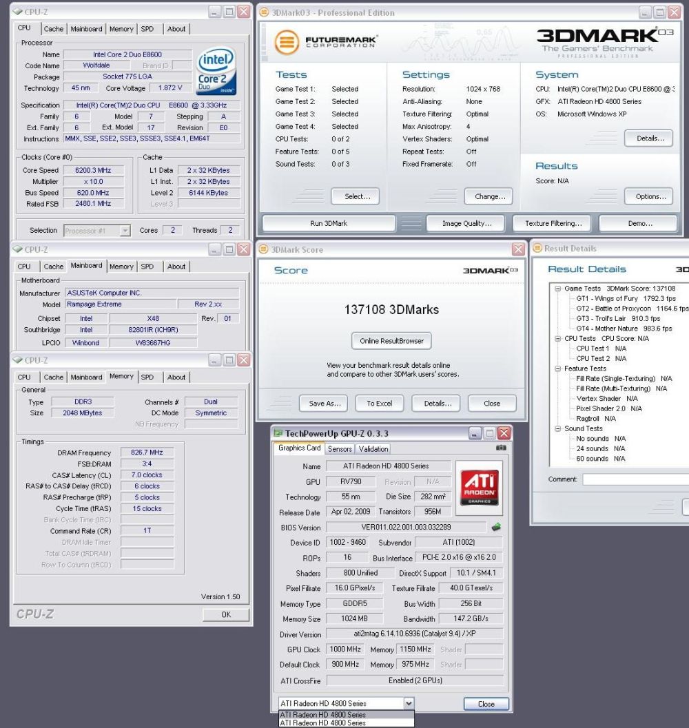The width and height of the screenshot is (689, 728).
Task: Open system Details button in 3DMark03
Action: click(x=650, y=138)
